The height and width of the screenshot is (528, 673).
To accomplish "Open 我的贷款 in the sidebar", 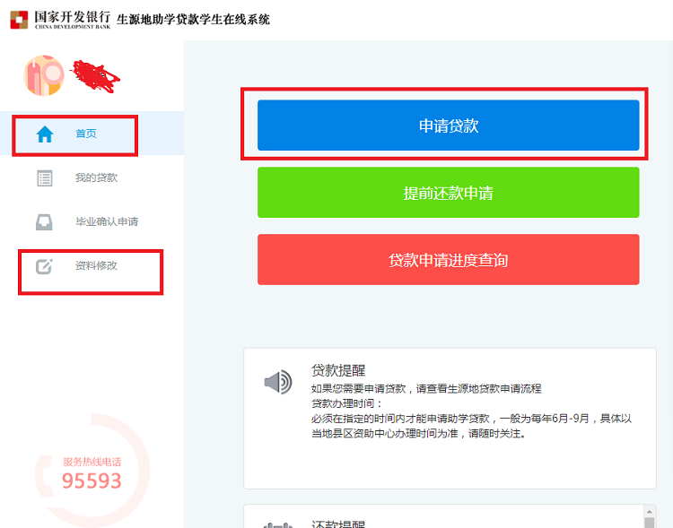I will 96,177.
